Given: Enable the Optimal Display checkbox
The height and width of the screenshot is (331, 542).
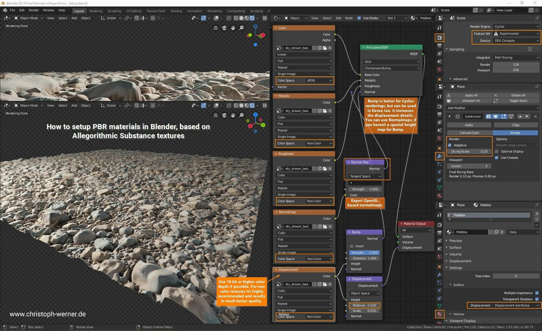Looking at the screenshot, I should click(x=497, y=151).
